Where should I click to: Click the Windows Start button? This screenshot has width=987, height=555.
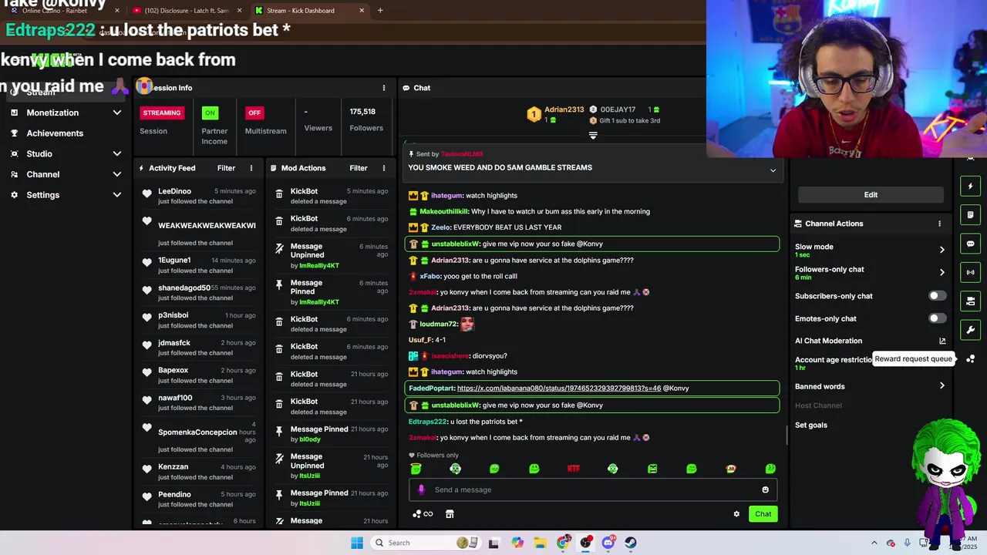click(357, 543)
